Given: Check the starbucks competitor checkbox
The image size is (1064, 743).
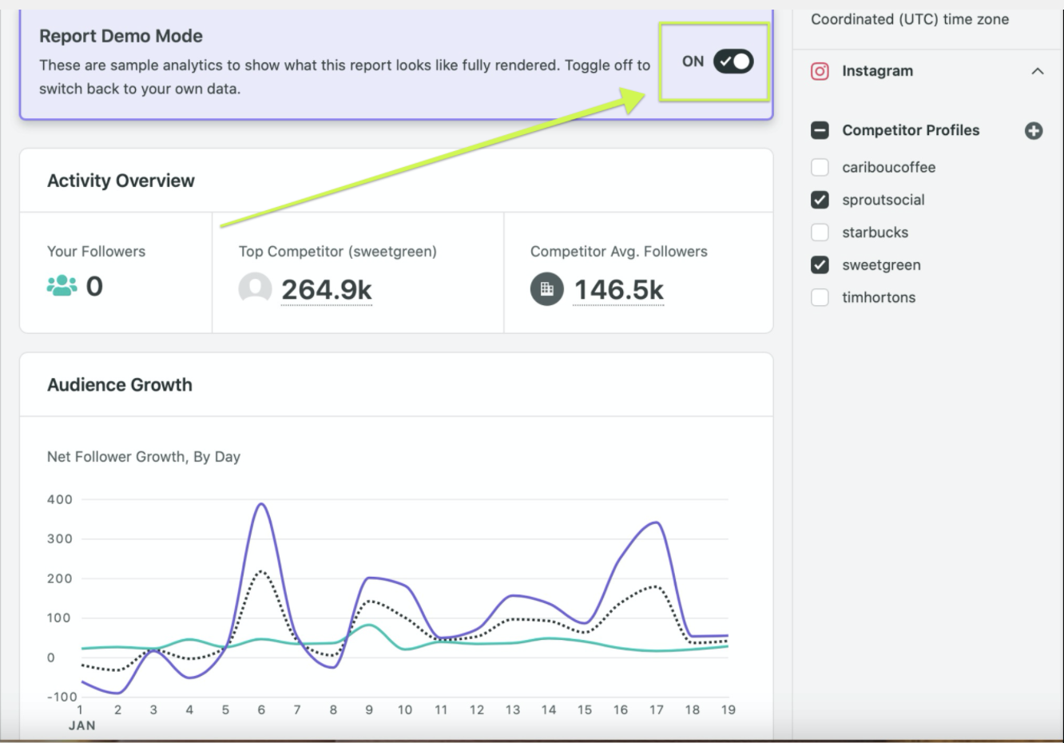Looking at the screenshot, I should tap(818, 232).
